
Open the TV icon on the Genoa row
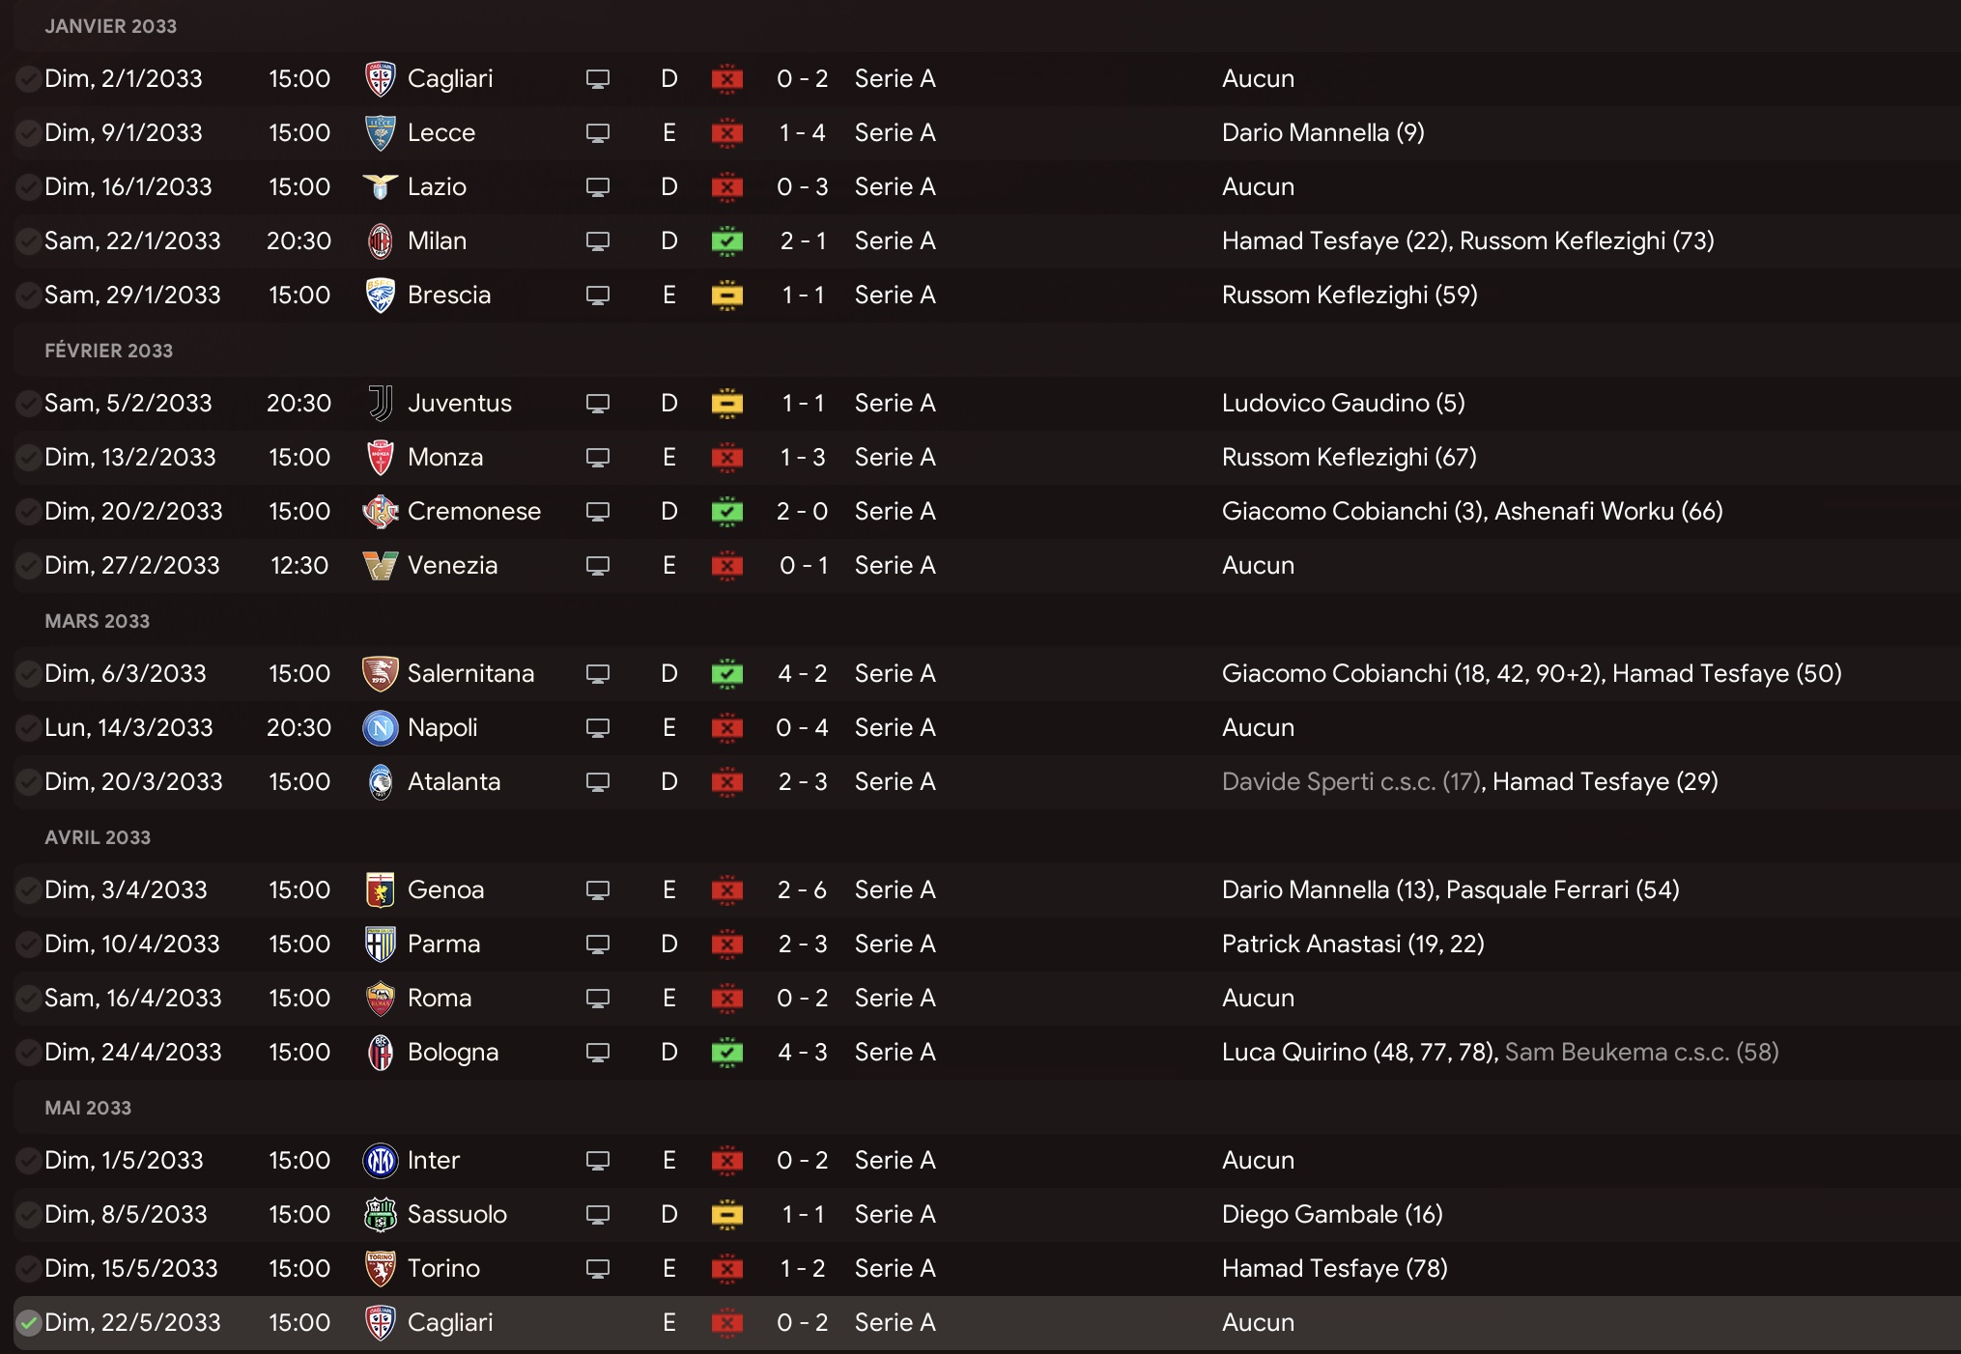(598, 890)
